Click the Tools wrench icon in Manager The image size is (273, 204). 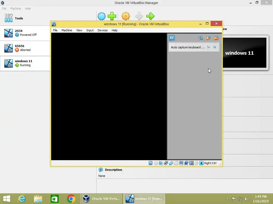[x=9, y=18]
